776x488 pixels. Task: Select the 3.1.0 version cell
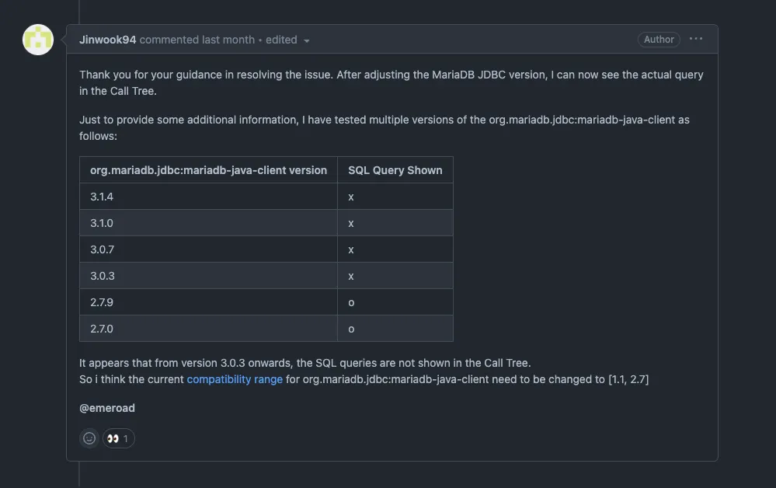(x=102, y=223)
